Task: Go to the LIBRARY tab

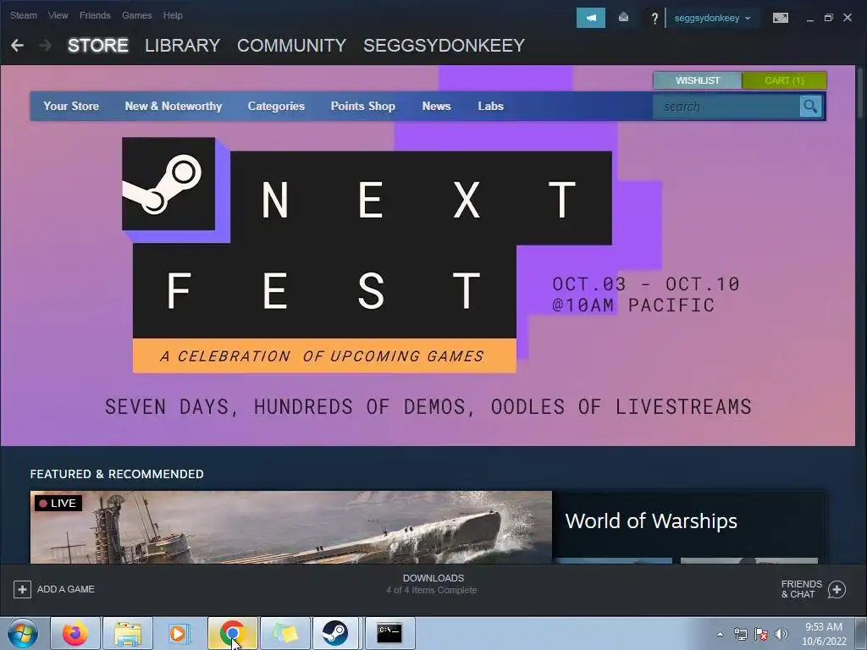Action: (x=183, y=46)
